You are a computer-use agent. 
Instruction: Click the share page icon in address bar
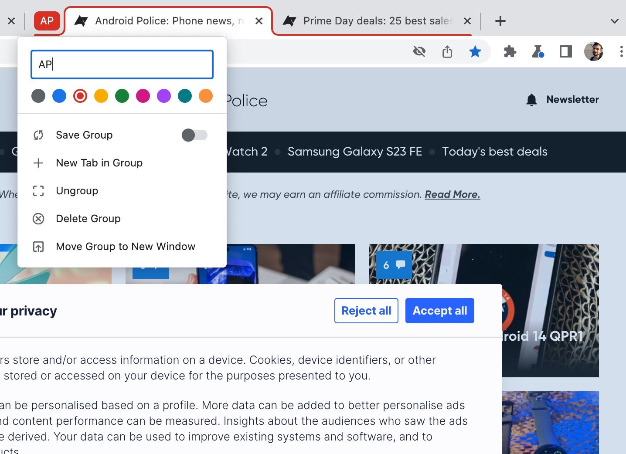(447, 52)
